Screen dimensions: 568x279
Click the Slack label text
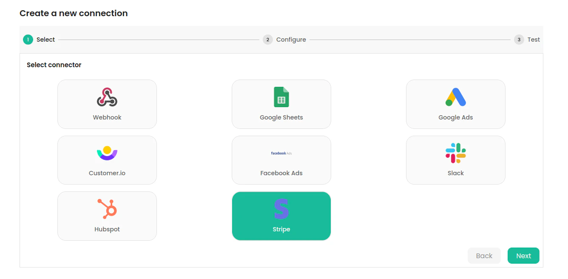pos(456,173)
